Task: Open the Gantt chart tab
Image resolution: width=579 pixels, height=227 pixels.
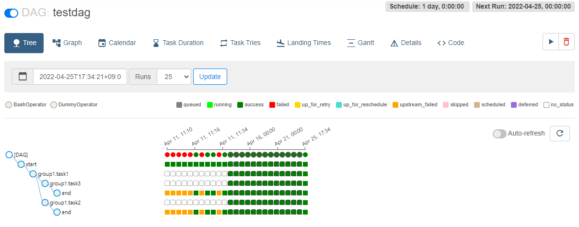Action: tap(360, 43)
